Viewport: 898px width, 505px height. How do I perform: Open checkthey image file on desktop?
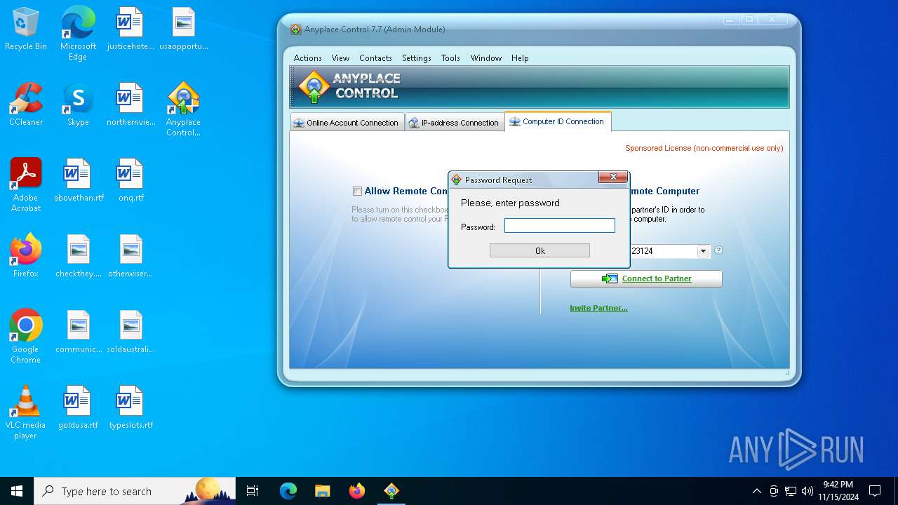78,256
